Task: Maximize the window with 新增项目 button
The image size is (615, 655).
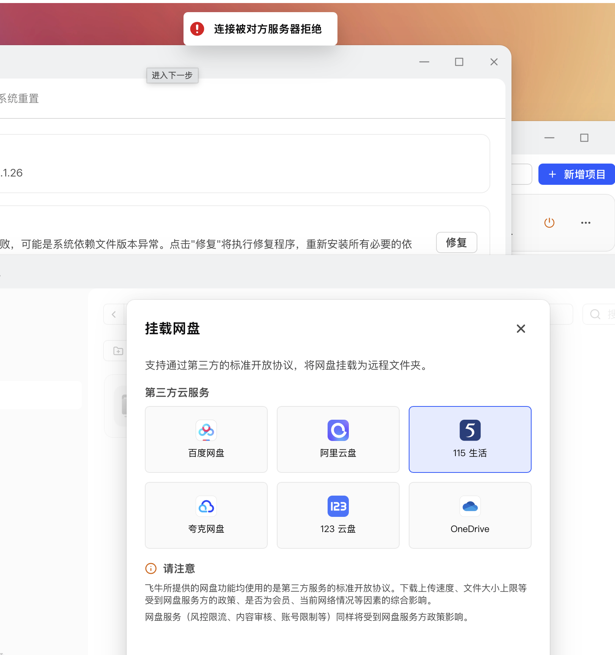Action: [584, 138]
